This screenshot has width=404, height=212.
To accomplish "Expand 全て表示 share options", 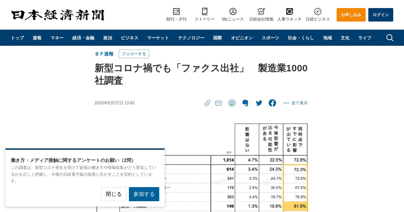I will [296, 103].
